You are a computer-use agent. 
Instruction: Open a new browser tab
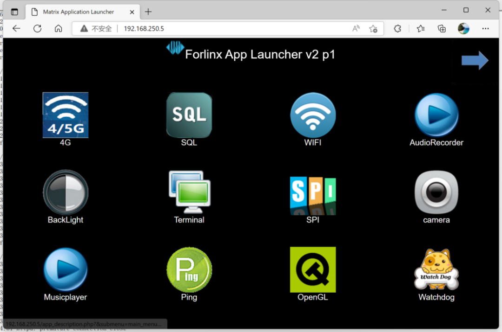coord(148,12)
